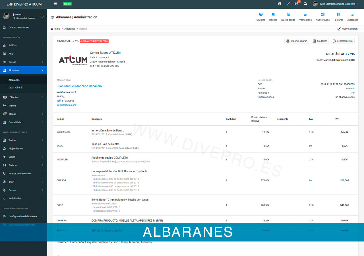
Task: Collapse the Albaranes sidebar menu
Action: coord(24,70)
